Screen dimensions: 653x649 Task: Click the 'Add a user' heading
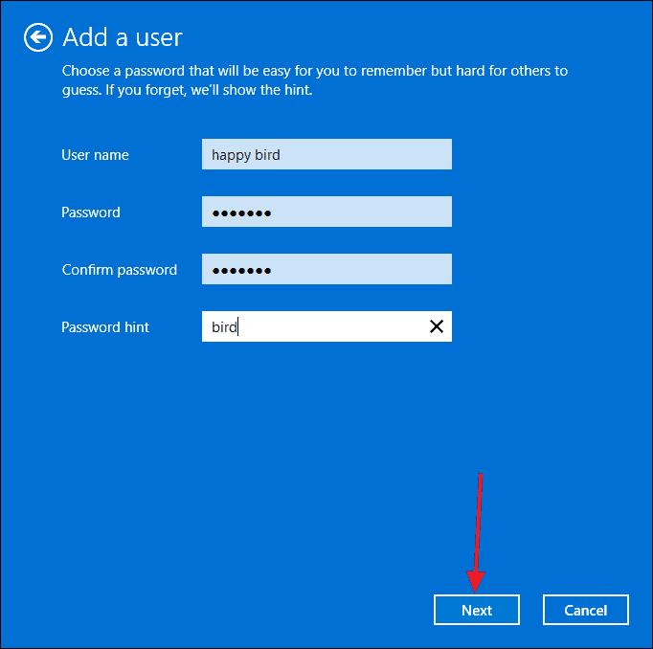coord(123,37)
